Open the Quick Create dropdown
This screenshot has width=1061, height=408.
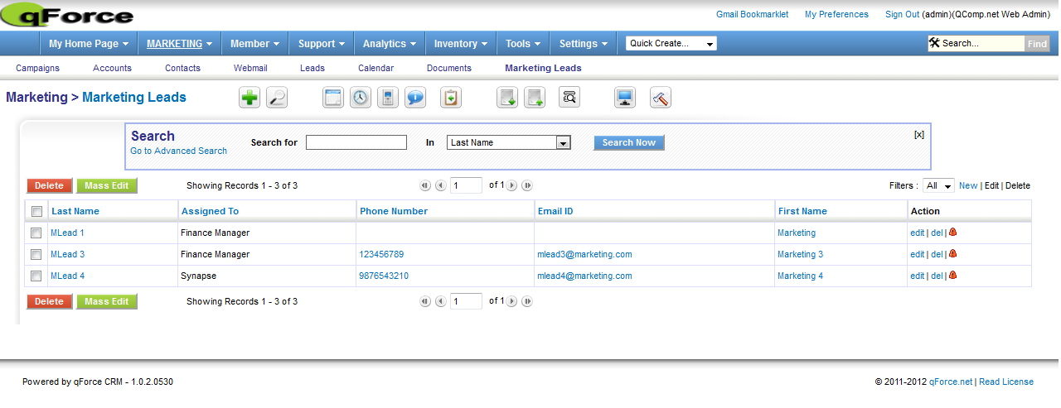click(671, 44)
